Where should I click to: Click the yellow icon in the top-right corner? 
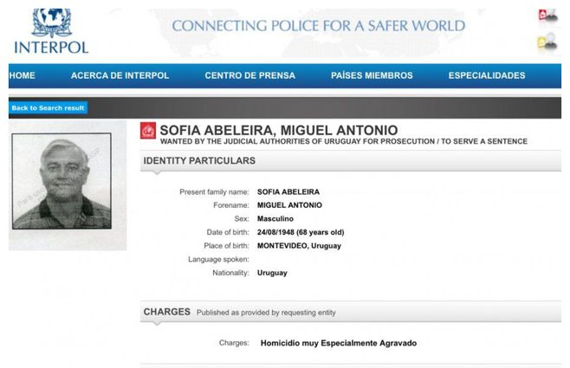547,42
